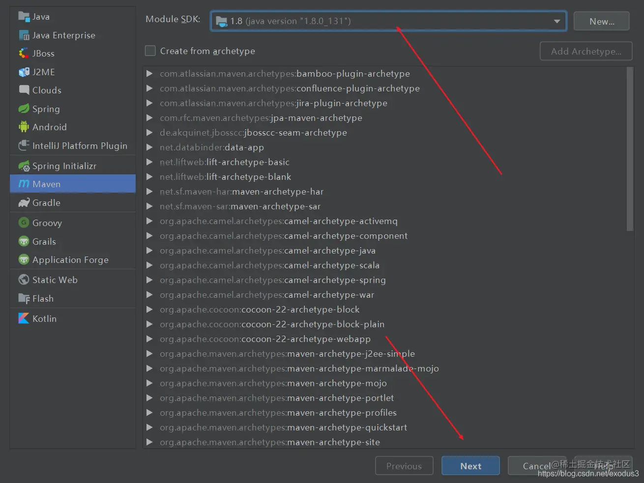644x483 pixels.
Task: Expand jira-plugin-archetype node
Action: point(149,103)
